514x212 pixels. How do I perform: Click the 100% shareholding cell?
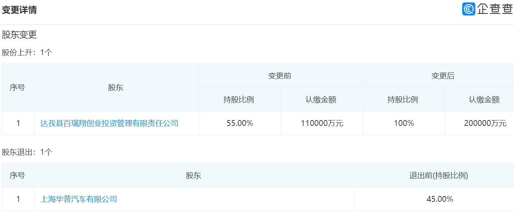pyautogui.click(x=404, y=123)
